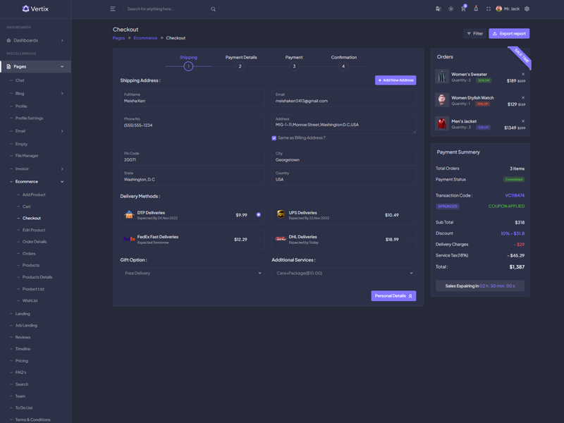Toggle Same as Billing Address checkbox
The height and width of the screenshot is (423, 564).
(x=274, y=138)
